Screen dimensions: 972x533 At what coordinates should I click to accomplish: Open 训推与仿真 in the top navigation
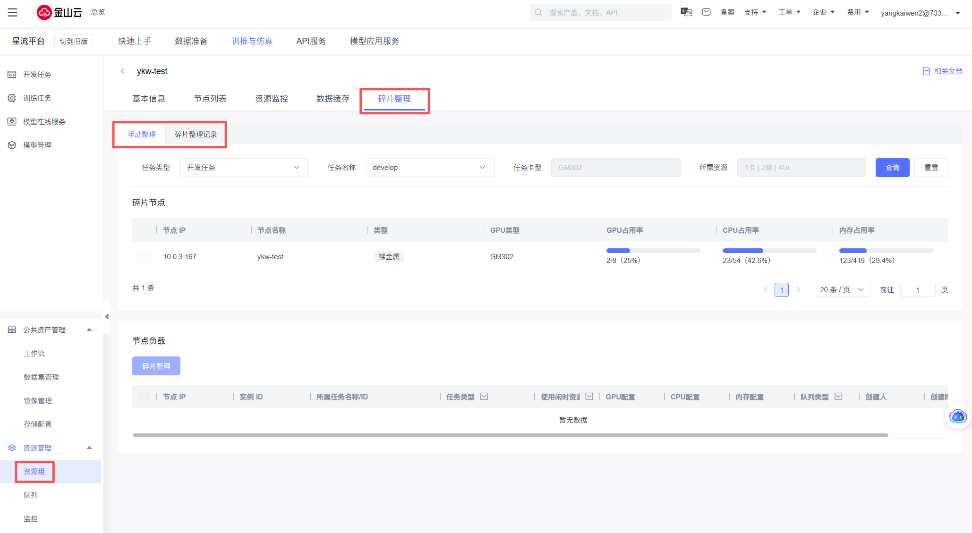coord(252,41)
